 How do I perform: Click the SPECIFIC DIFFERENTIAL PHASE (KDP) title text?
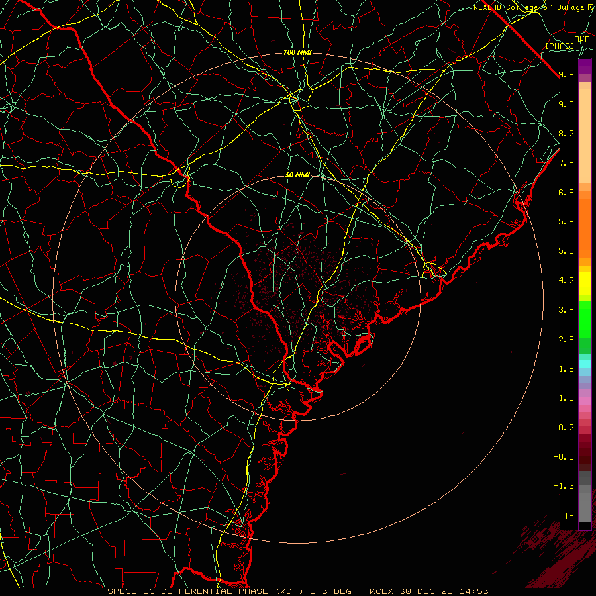pos(207,591)
